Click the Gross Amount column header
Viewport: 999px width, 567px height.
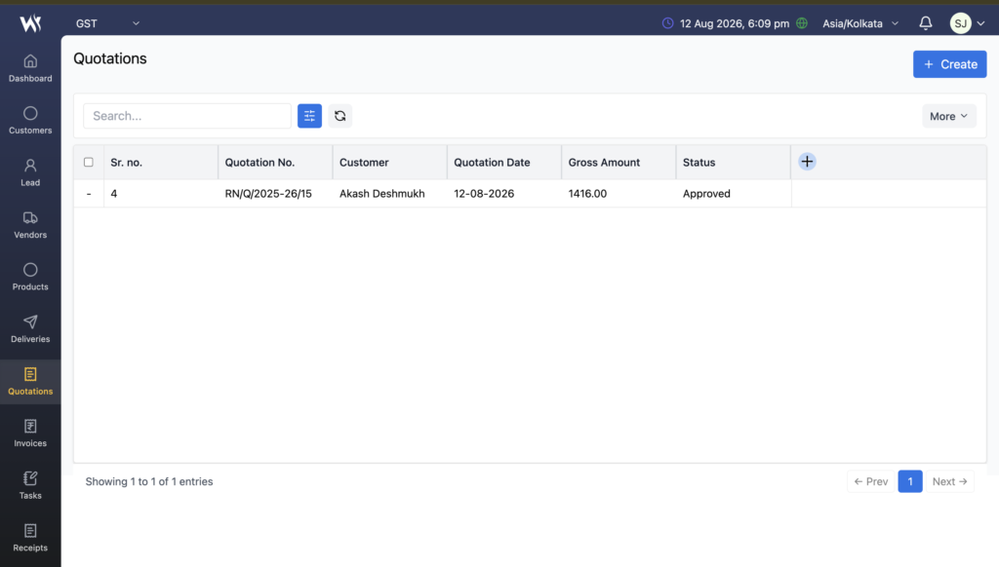tap(619, 163)
